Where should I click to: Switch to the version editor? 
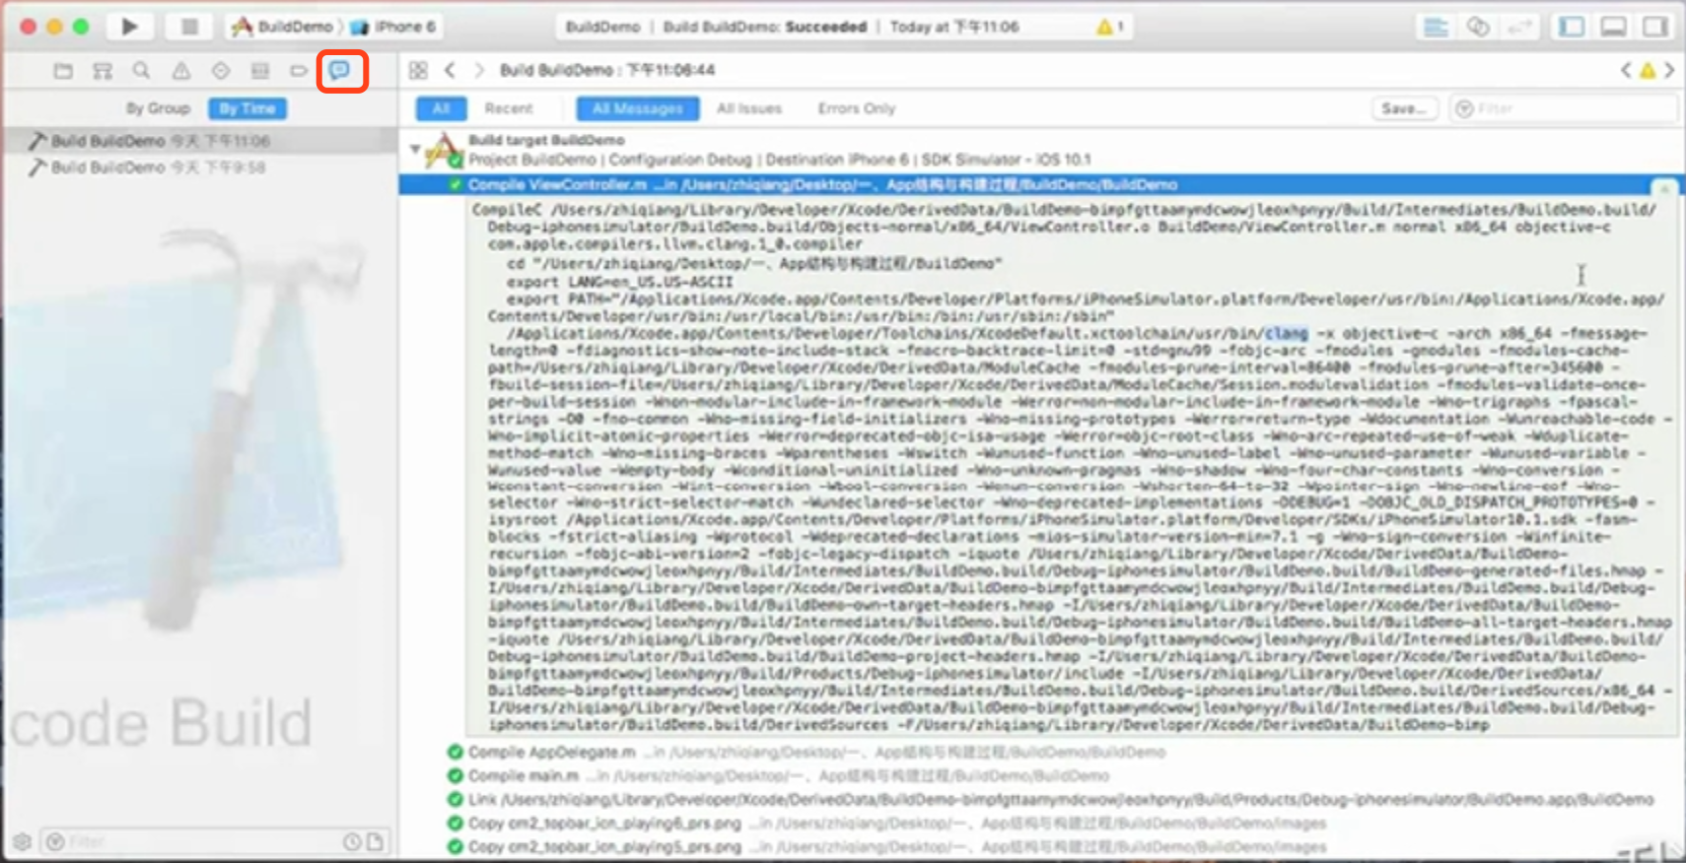coord(1518,27)
